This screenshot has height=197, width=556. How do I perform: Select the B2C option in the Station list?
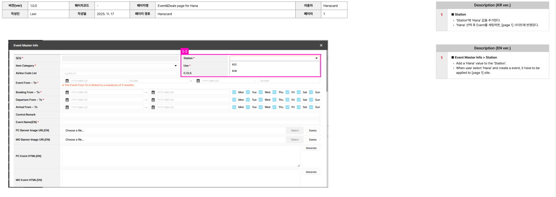pos(235,64)
